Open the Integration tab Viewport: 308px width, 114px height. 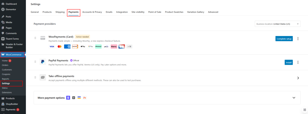click(122, 12)
